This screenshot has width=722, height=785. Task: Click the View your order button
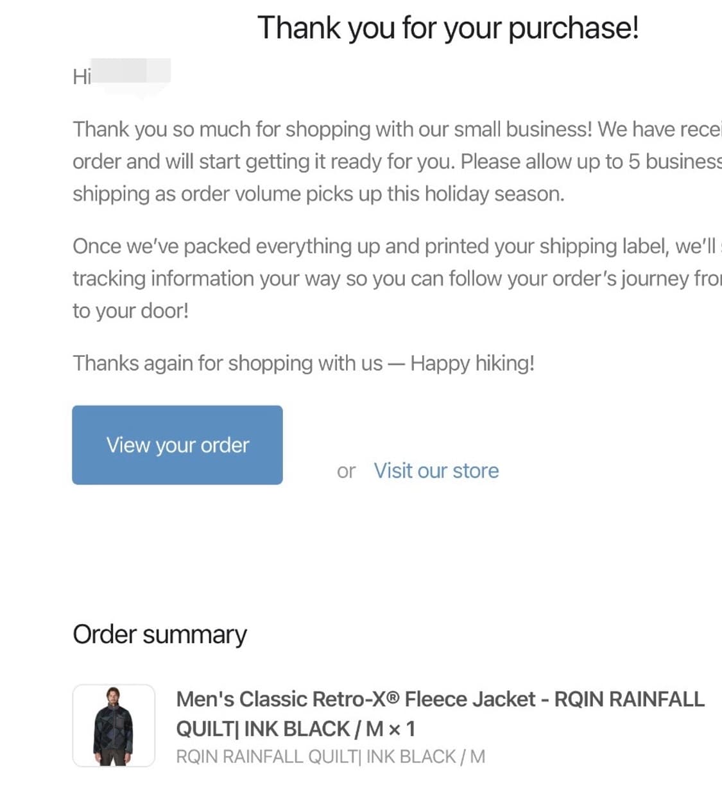(177, 445)
